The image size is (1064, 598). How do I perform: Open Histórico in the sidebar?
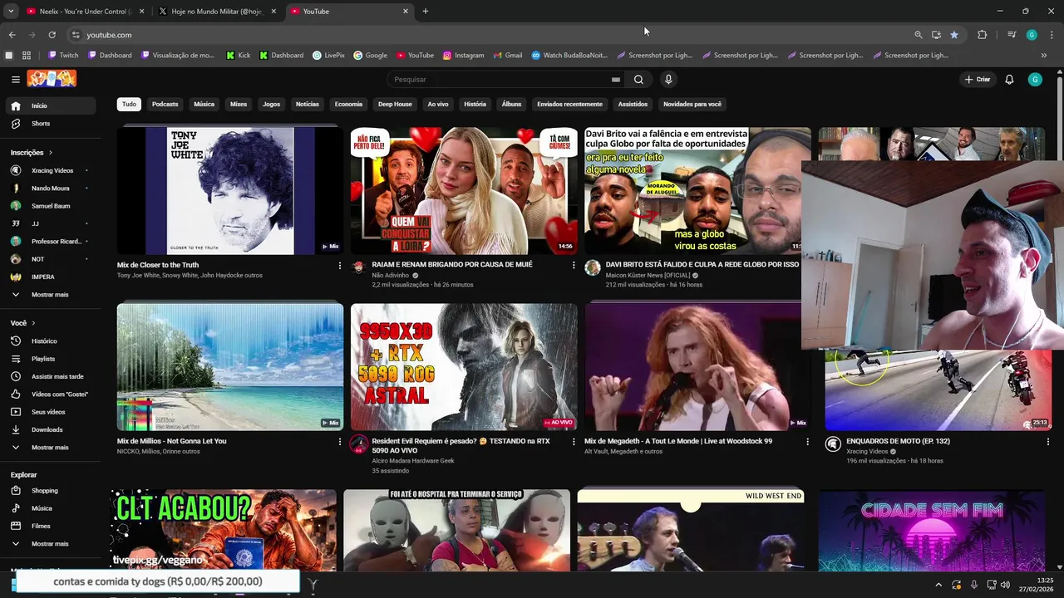[52, 341]
